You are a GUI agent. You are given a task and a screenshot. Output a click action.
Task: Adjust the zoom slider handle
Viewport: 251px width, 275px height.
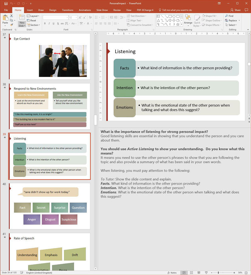pos(218,272)
